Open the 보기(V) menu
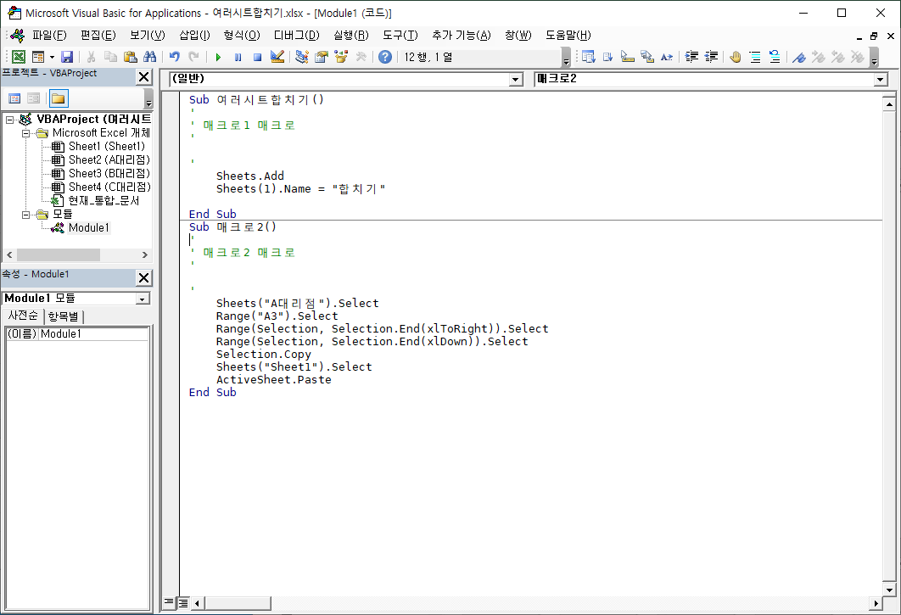Image resolution: width=901 pixels, height=615 pixels. coord(147,36)
